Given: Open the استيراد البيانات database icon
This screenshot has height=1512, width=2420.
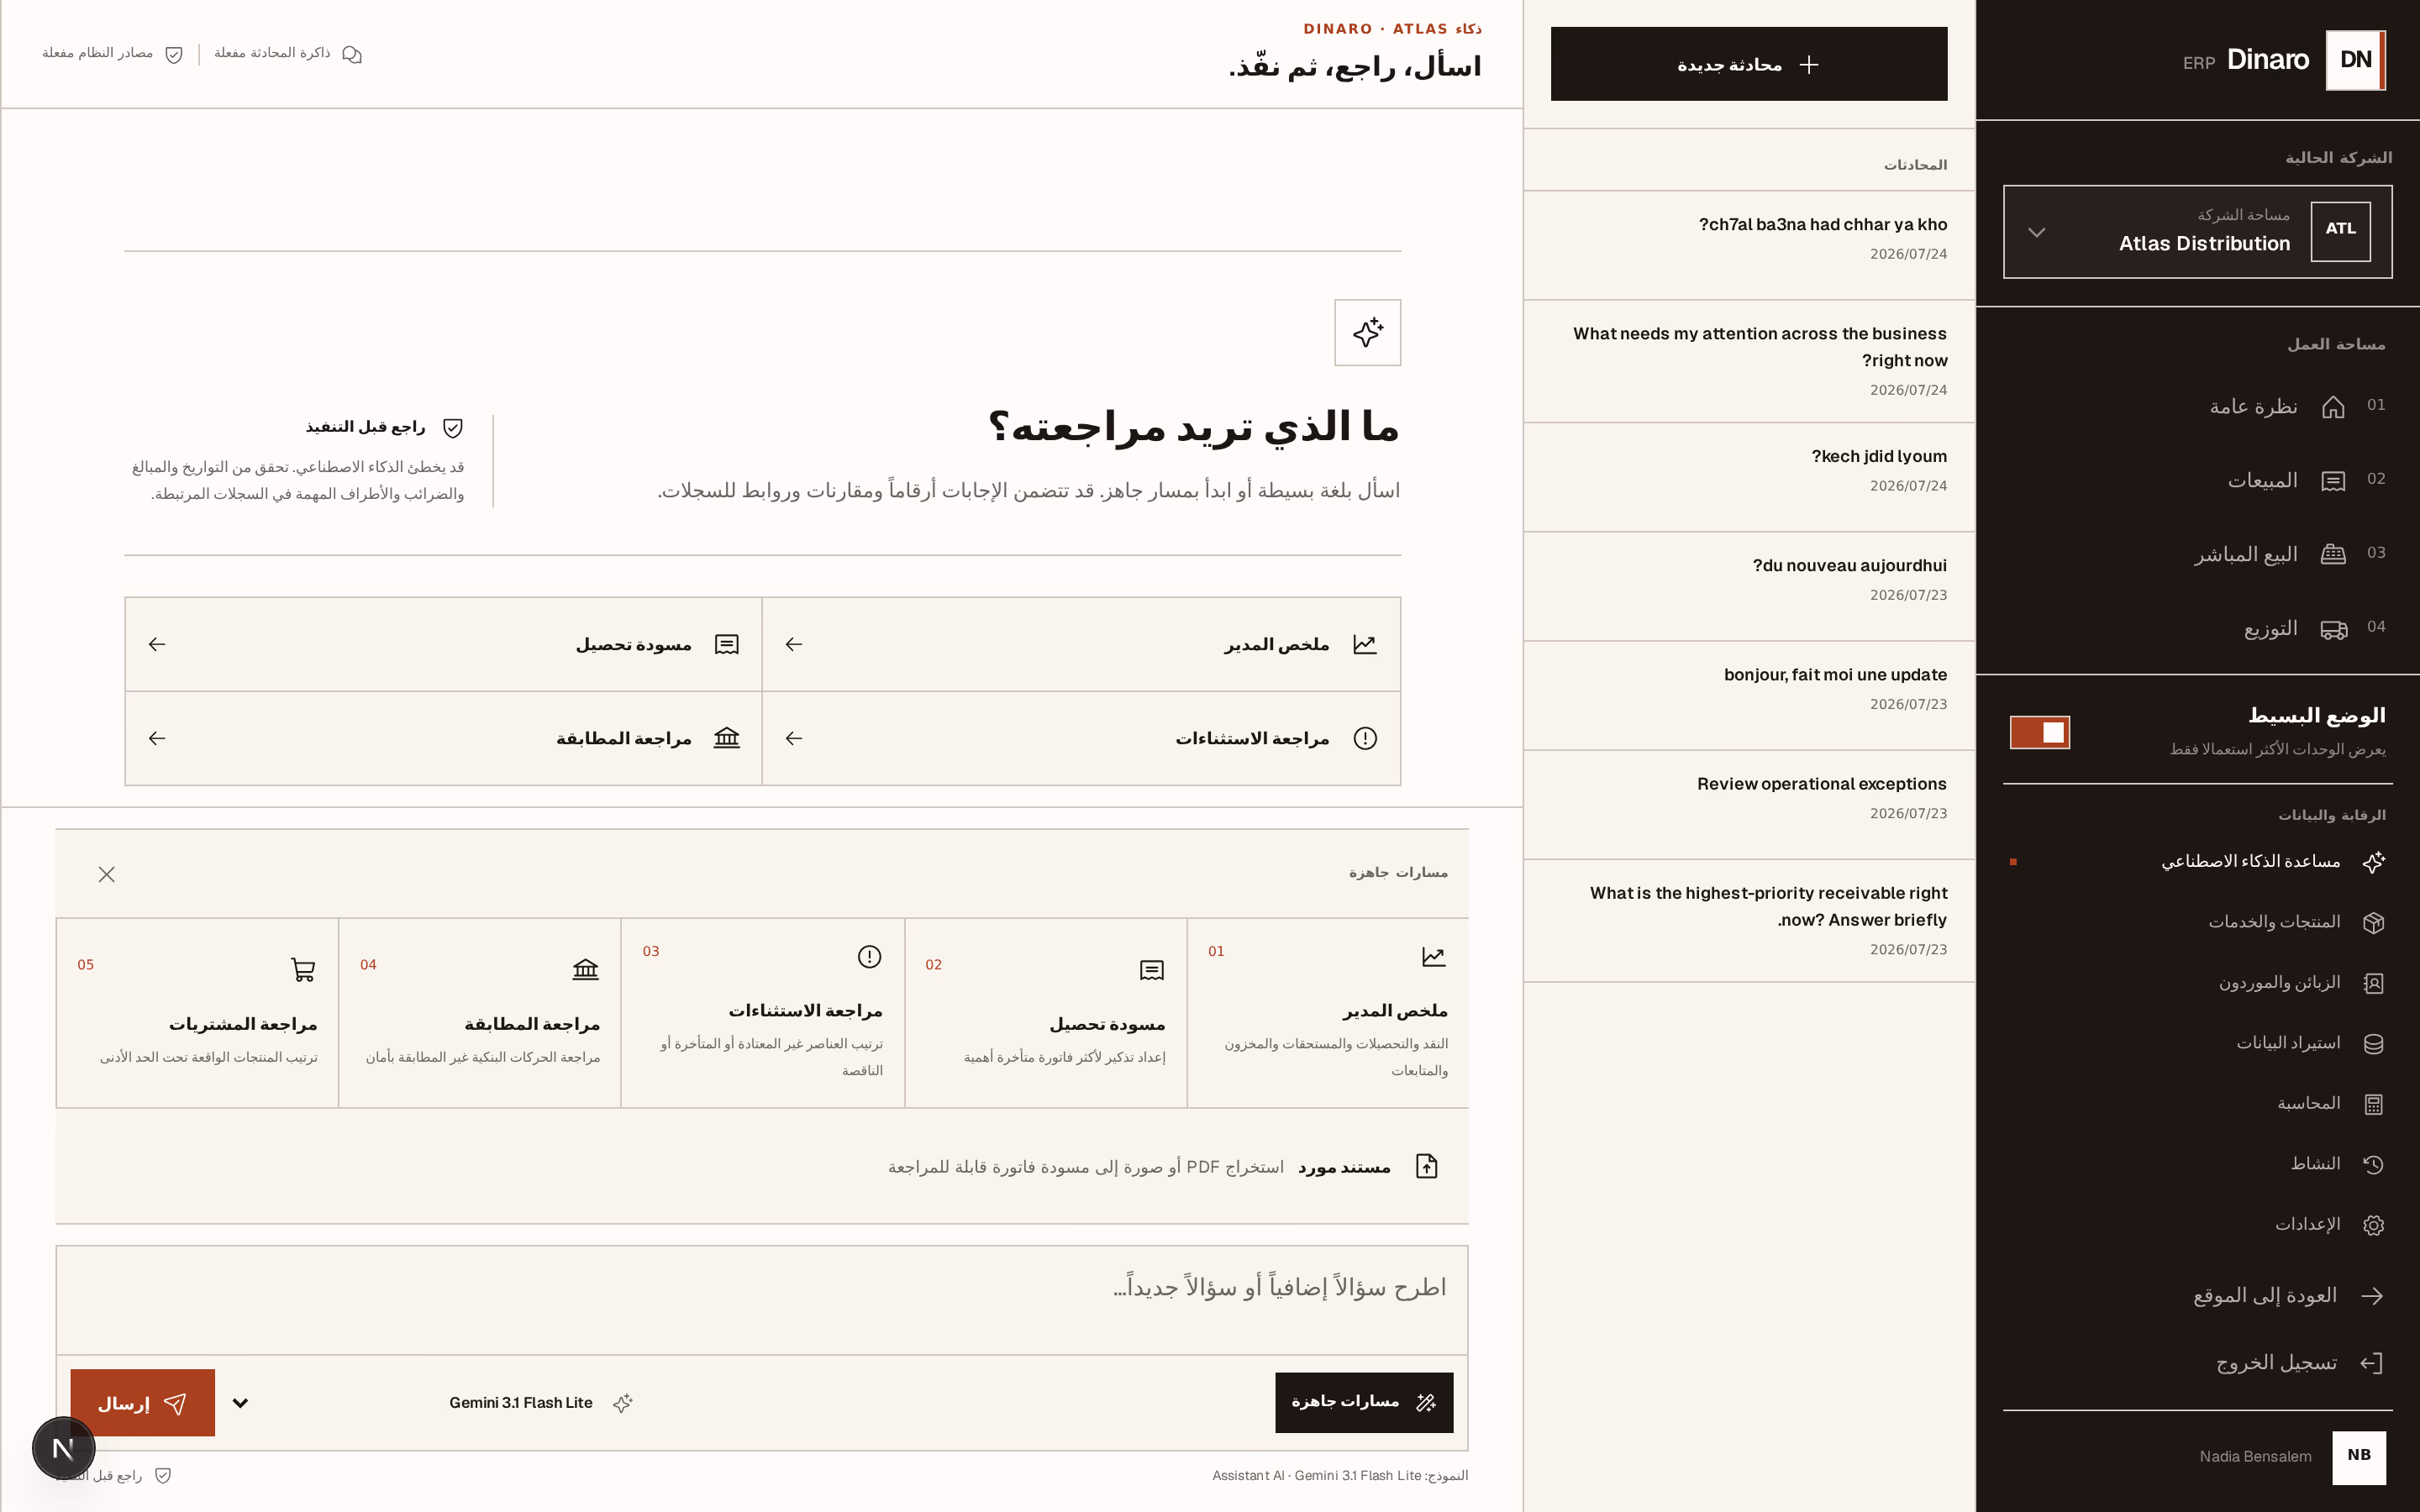Looking at the screenshot, I should 2373,1044.
